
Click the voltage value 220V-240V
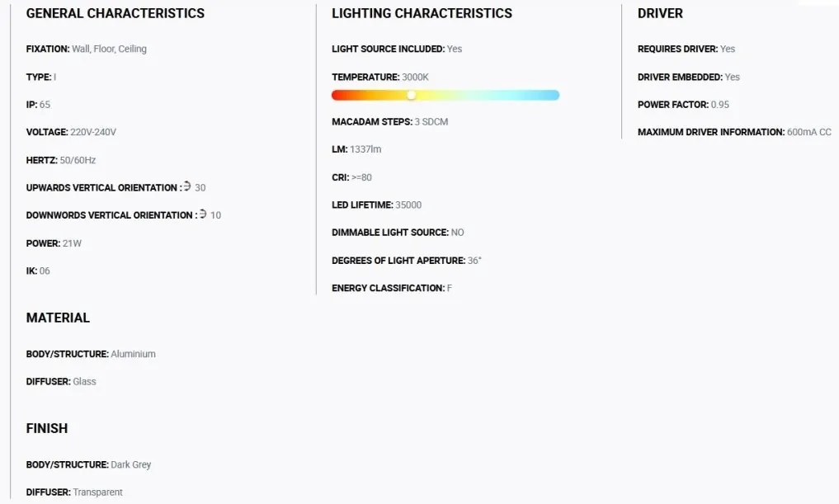click(x=93, y=132)
